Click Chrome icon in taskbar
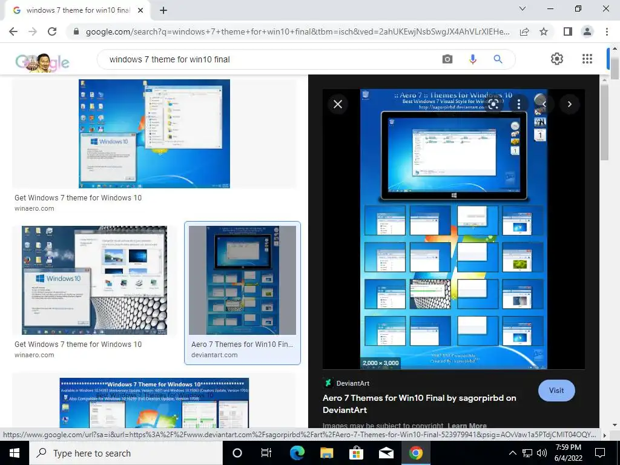620x465 pixels. [x=415, y=453]
